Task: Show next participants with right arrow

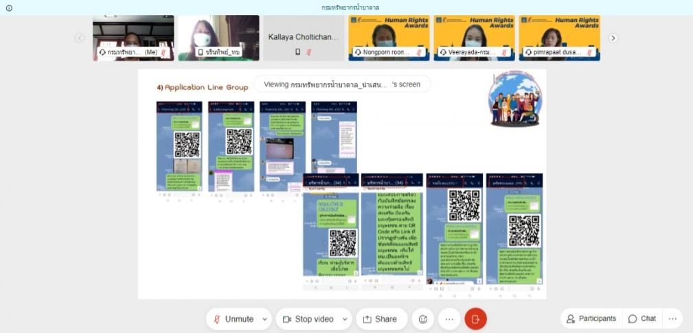Action: pos(613,38)
